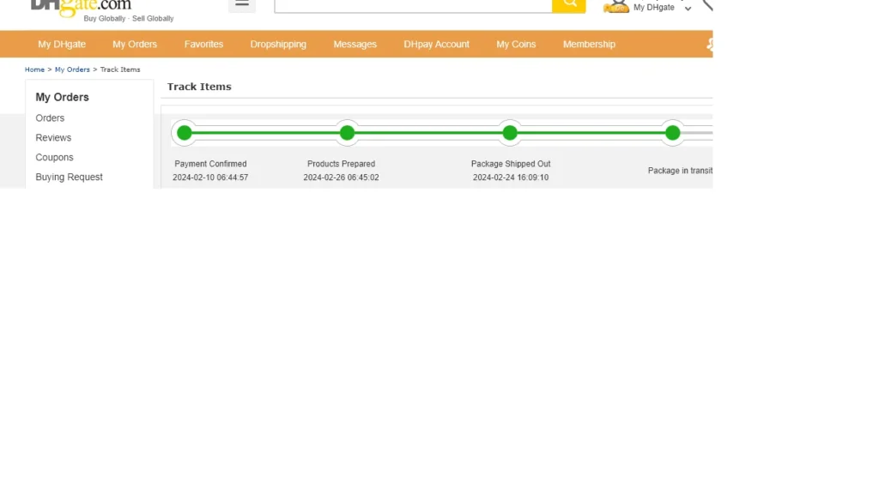Open the Membership nav item
This screenshot has height=494, width=879.
(x=589, y=45)
